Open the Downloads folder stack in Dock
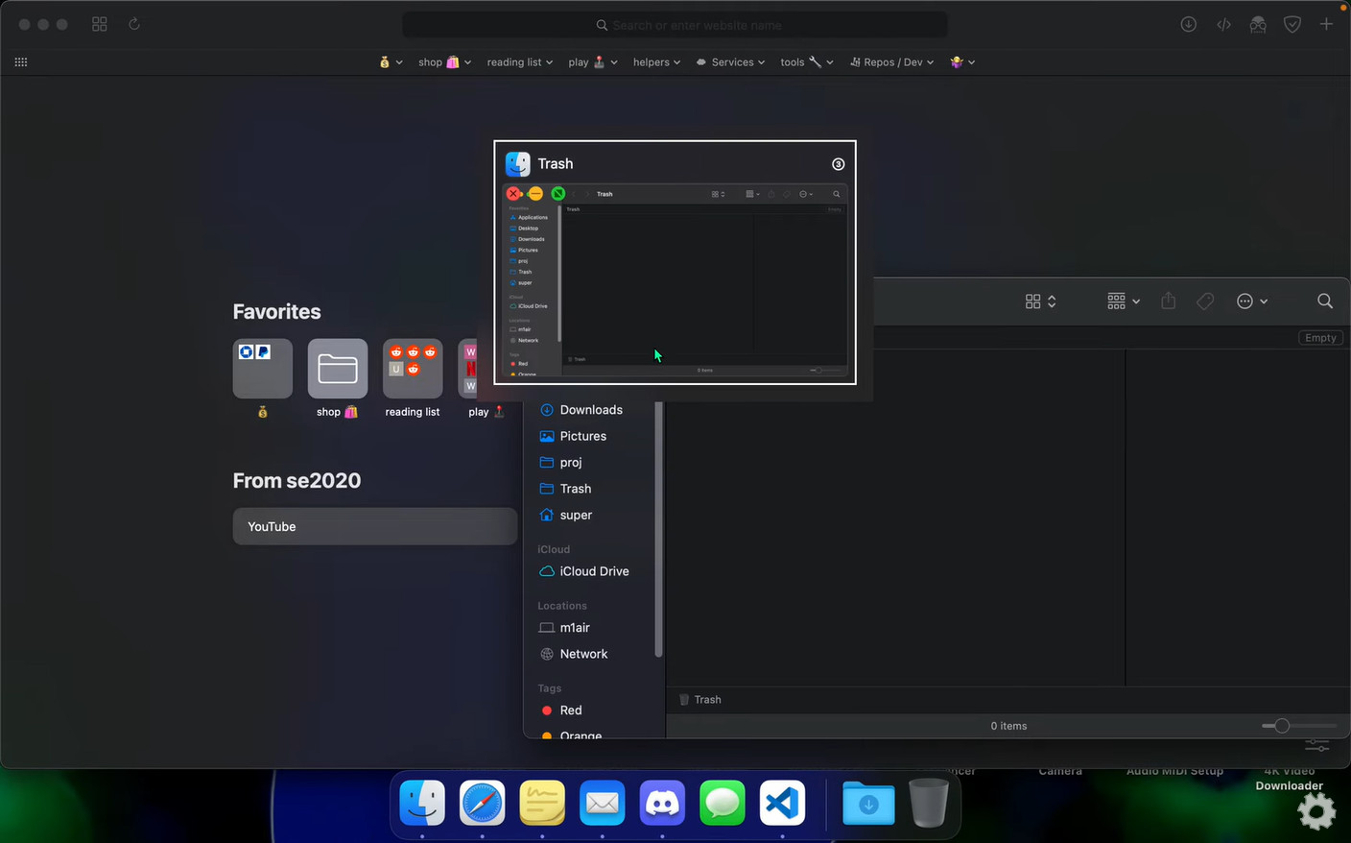The height and width of the screenshot is (843, 1351). [x=868, y=803]
